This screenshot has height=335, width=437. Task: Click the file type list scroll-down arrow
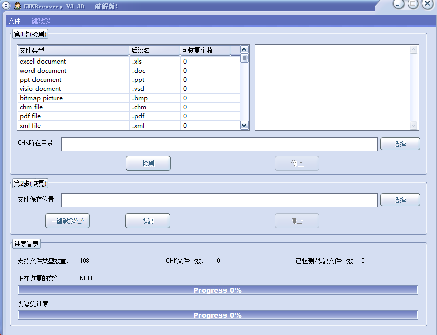(244, 125)
